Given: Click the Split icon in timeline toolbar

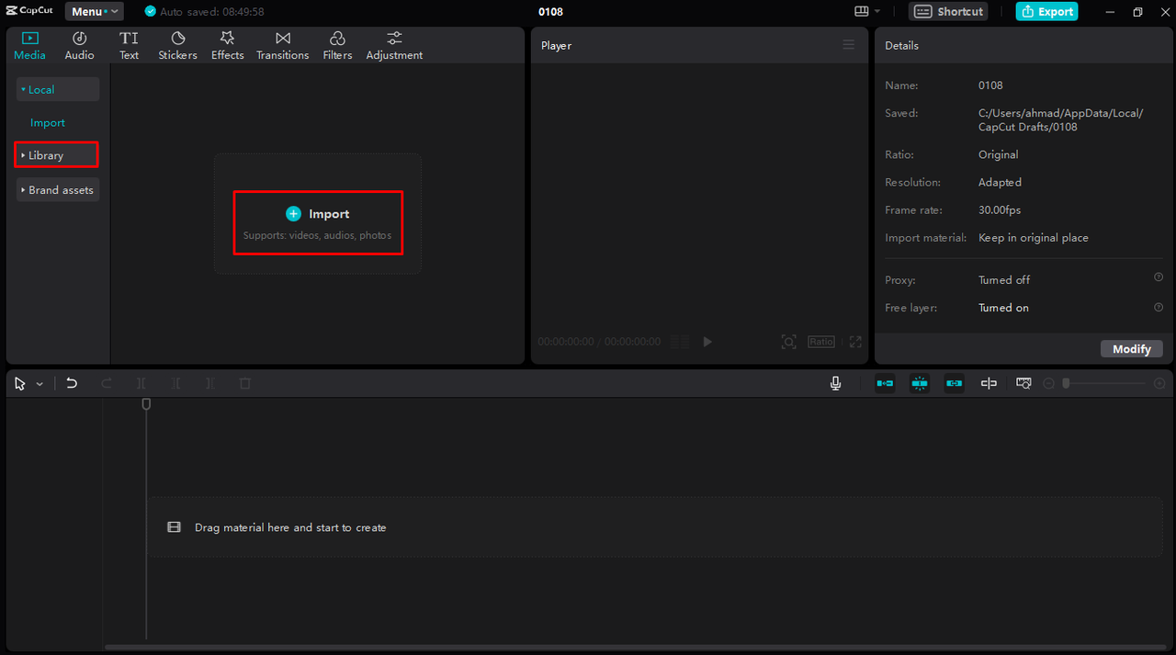Looking at the screenshot, I should [x=141, y=384].
